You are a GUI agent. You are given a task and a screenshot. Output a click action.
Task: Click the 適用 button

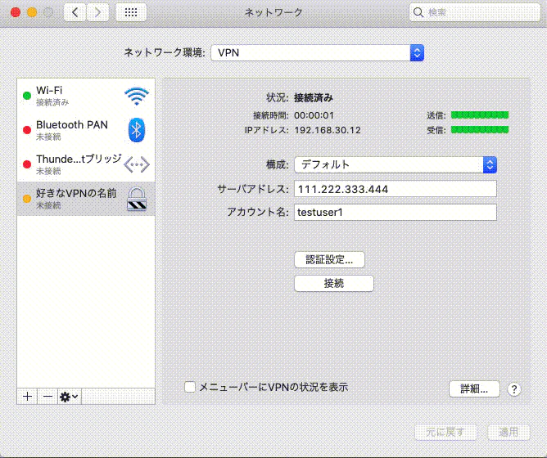(x=509, y=432)
